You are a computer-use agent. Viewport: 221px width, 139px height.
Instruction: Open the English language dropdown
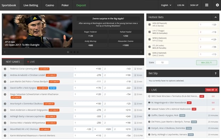pyautogui.click(x=166, y=5)
